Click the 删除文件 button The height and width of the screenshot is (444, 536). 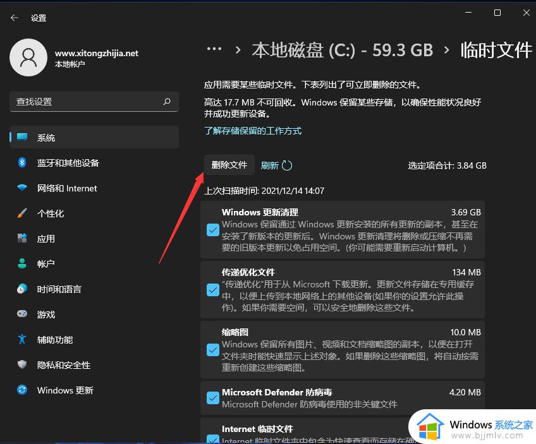[x=229, y=165]
